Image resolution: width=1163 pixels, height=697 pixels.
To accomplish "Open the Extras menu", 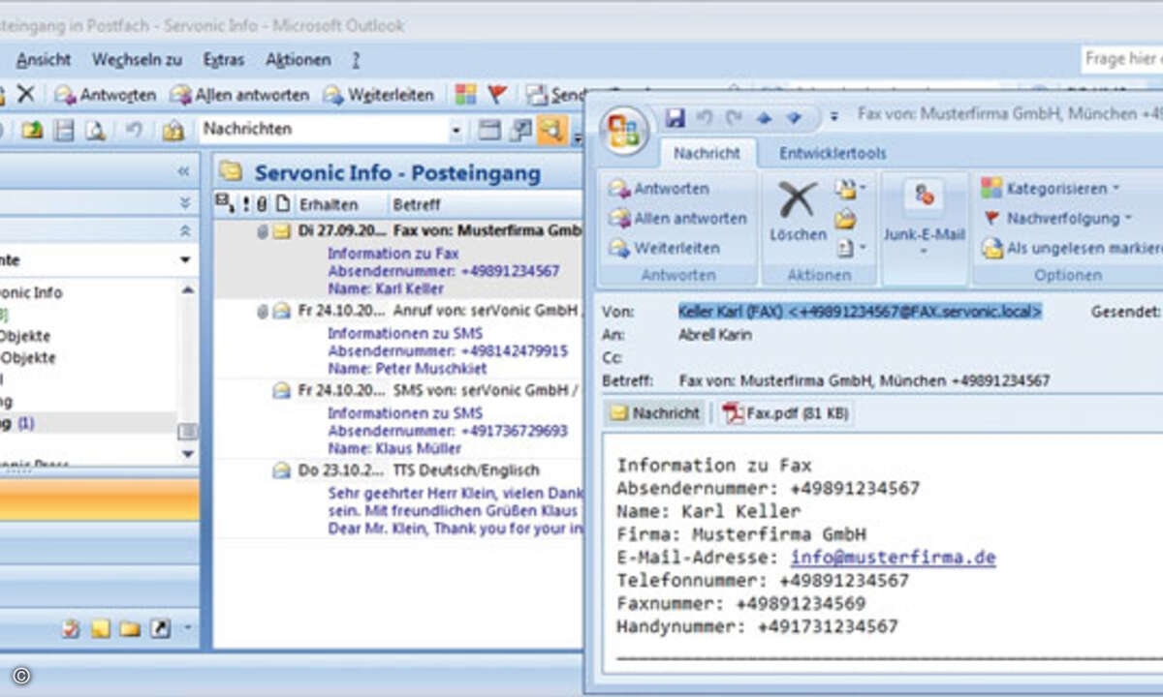I will tap(224, 60).
